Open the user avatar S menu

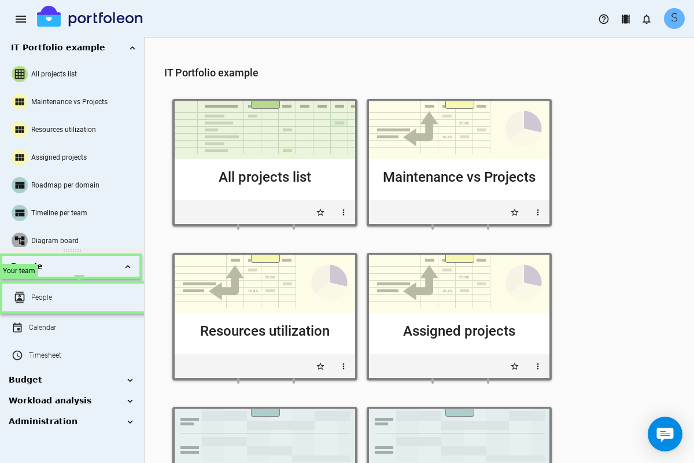[674, 19]
